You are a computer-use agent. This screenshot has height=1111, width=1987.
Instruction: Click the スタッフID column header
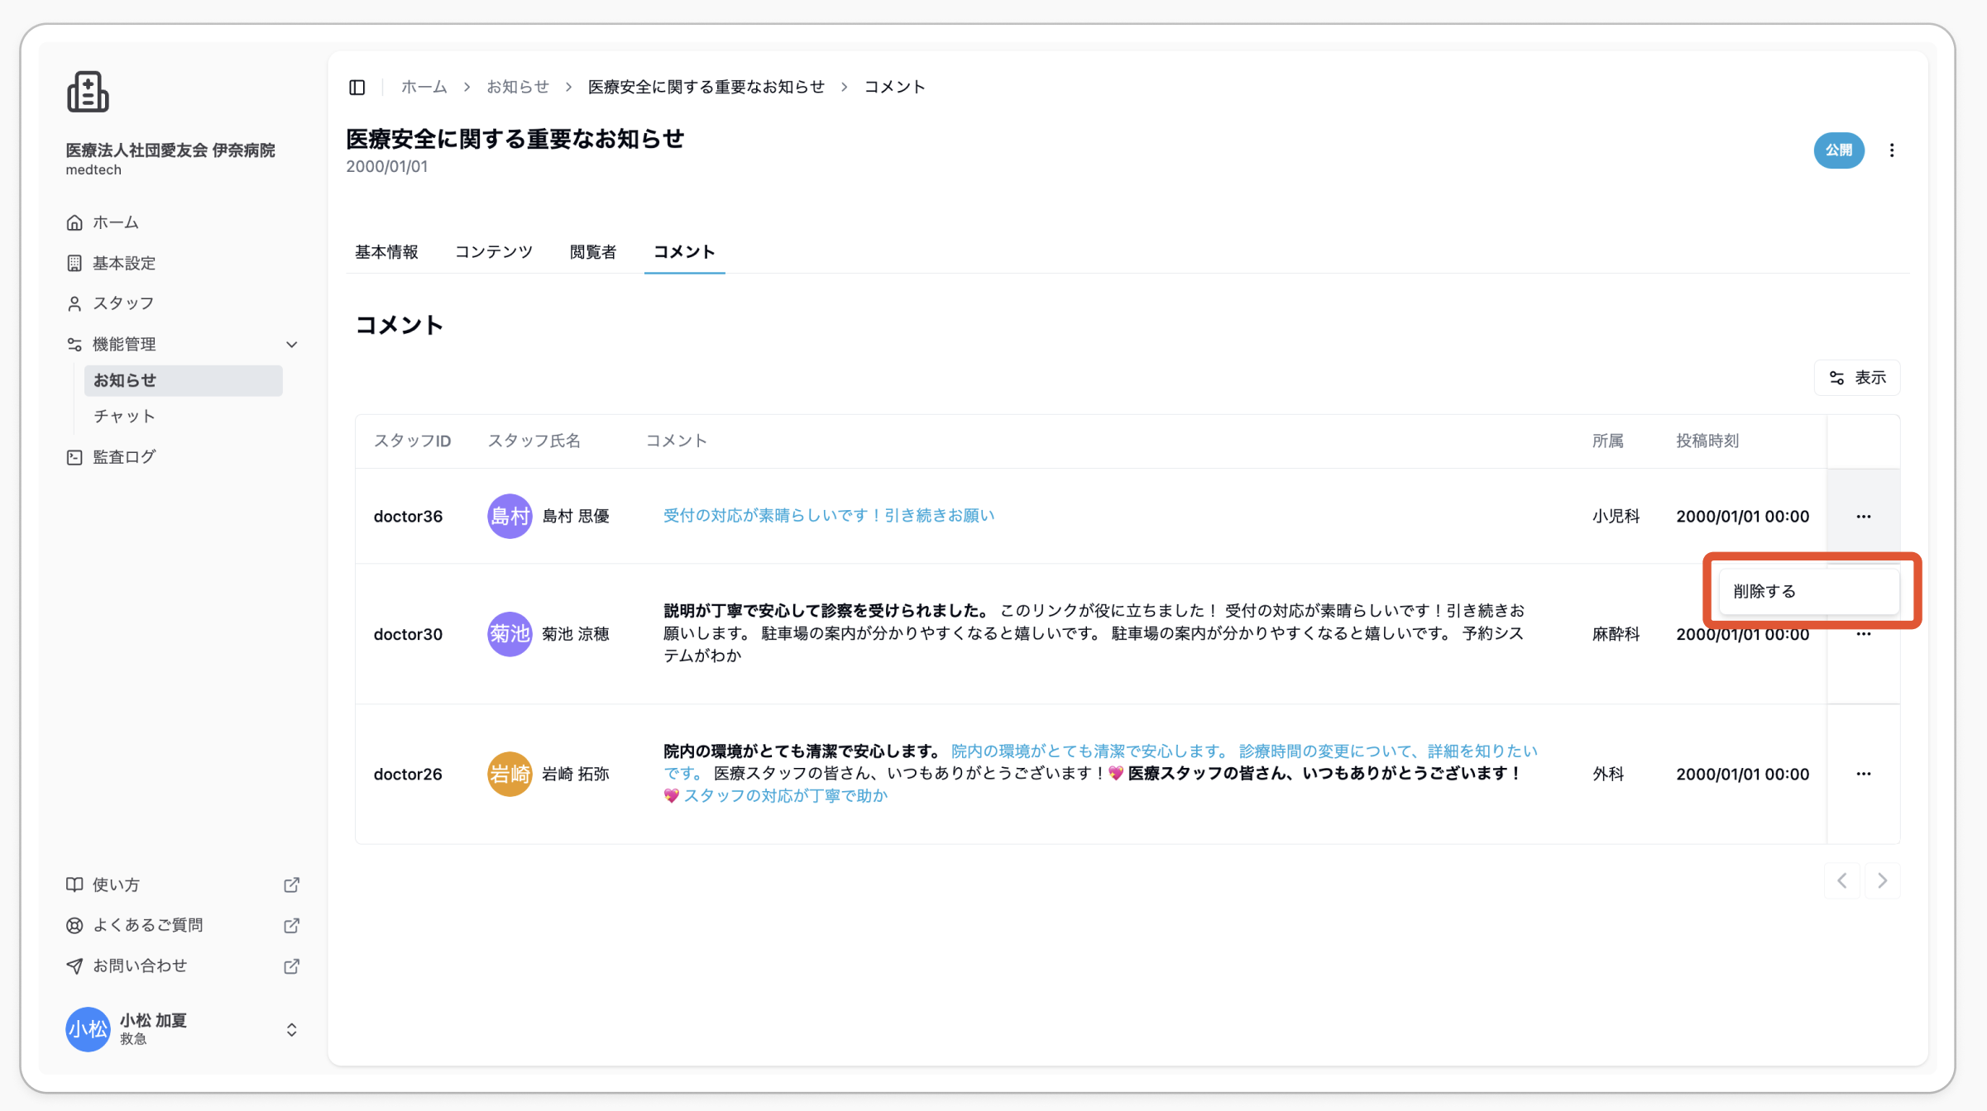tap(413, 441)
